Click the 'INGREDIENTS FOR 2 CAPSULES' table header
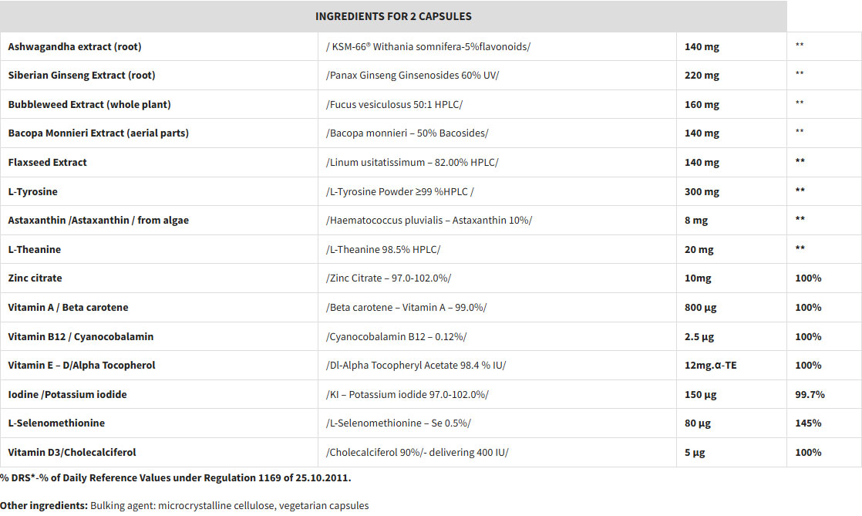Screen dimensions: 862x516 [393, 16]
